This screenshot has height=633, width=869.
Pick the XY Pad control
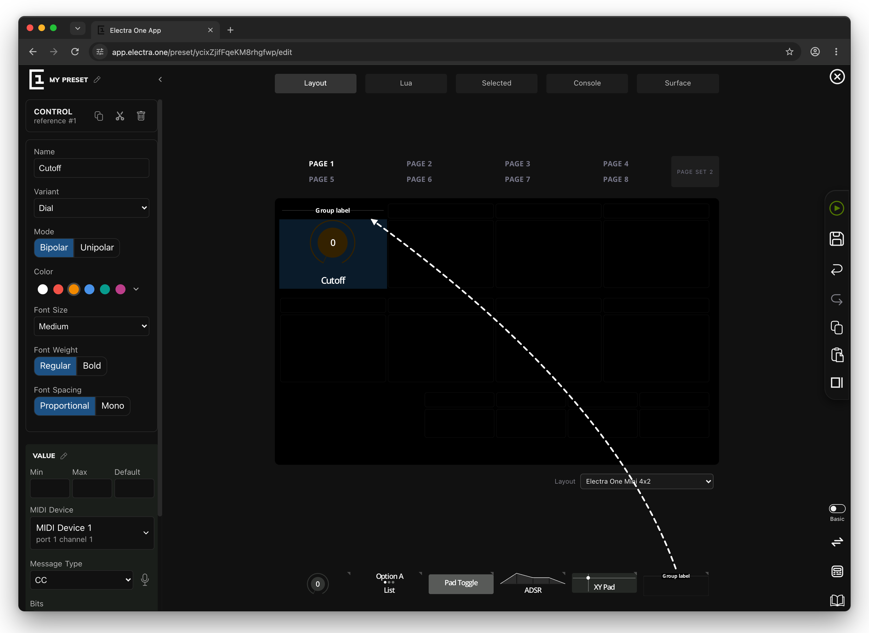tap(604, 583)
